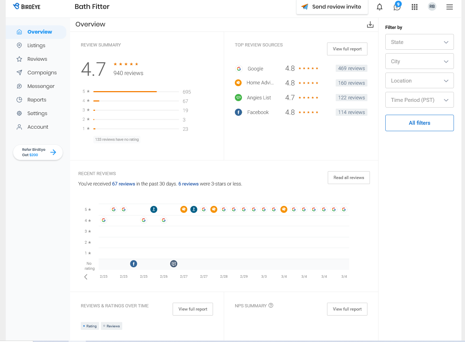The width and height of the screenshot is (465, 342).
Task: Click the BirdEye logo
Action: (27, 6)
